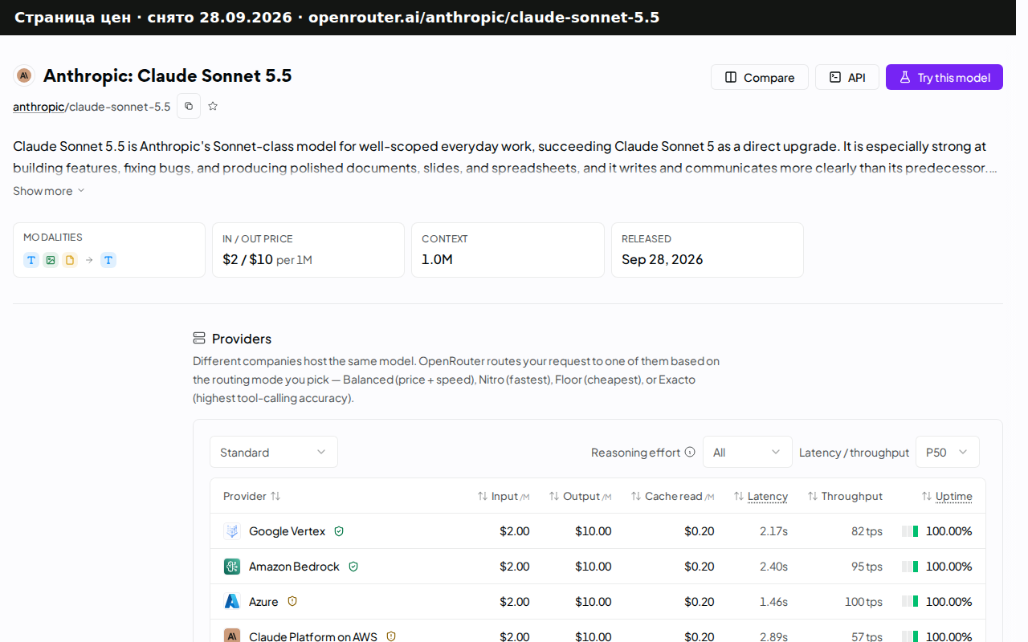The image size is (1028, 642).
Task: Open the Reasoning effort info tooltip icon
Action: (x=689, y=452)
